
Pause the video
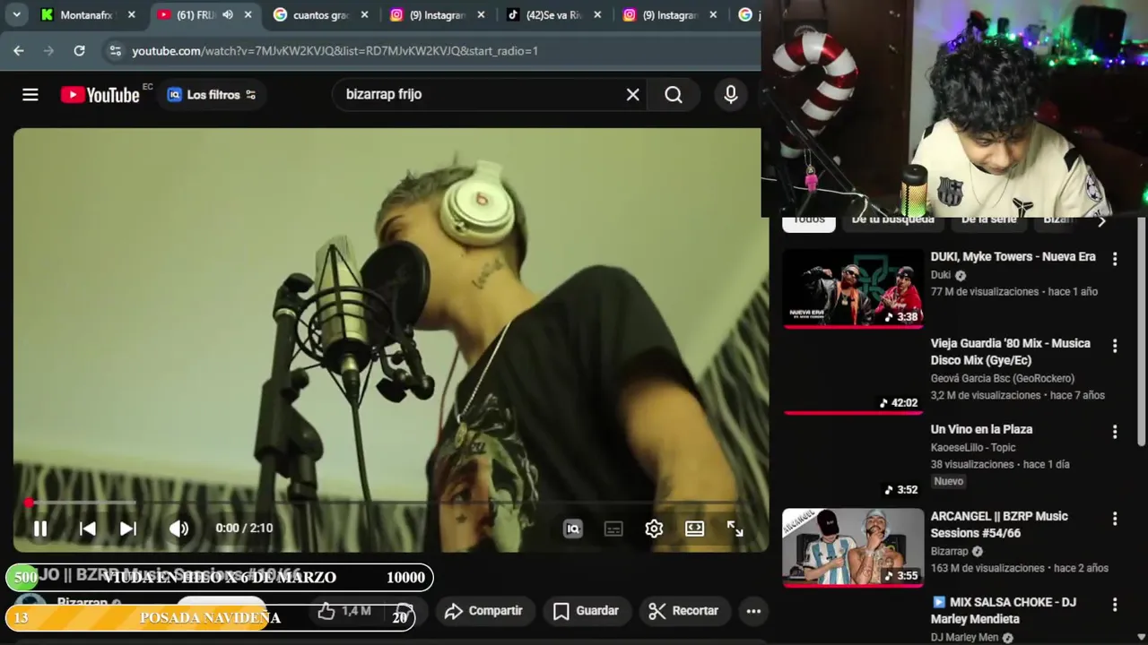coord(40,529)
